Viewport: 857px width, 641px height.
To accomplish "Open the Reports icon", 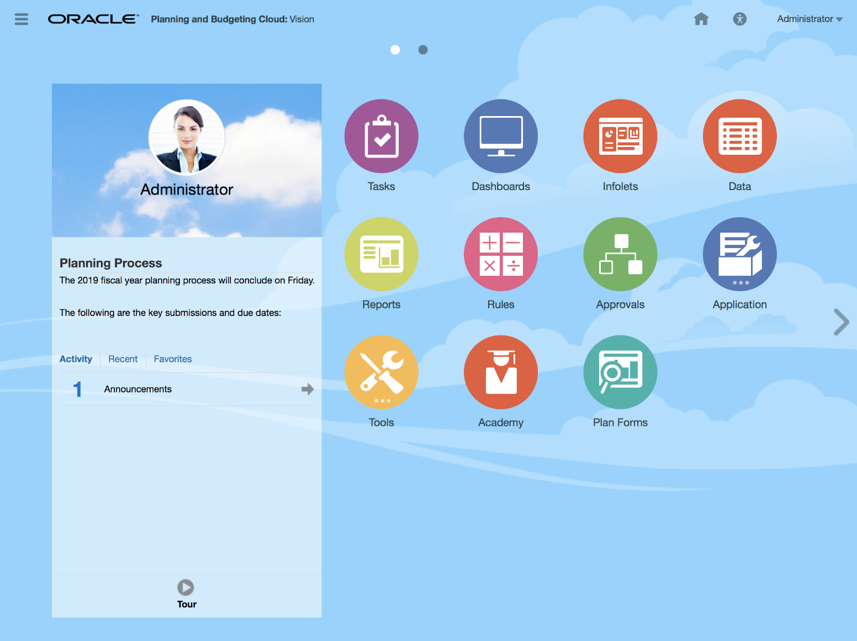I will point(382,254).
